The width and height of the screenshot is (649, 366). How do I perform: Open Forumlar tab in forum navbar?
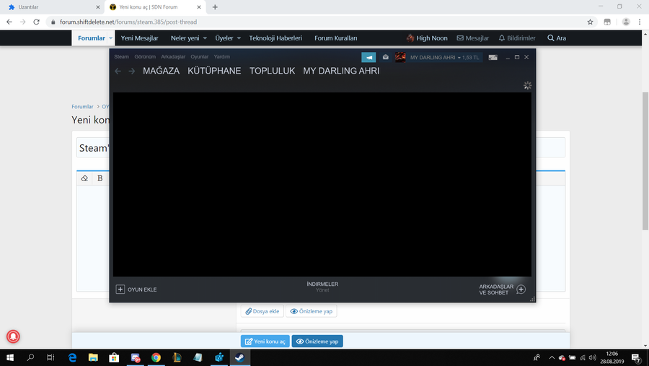click(92, 38)
